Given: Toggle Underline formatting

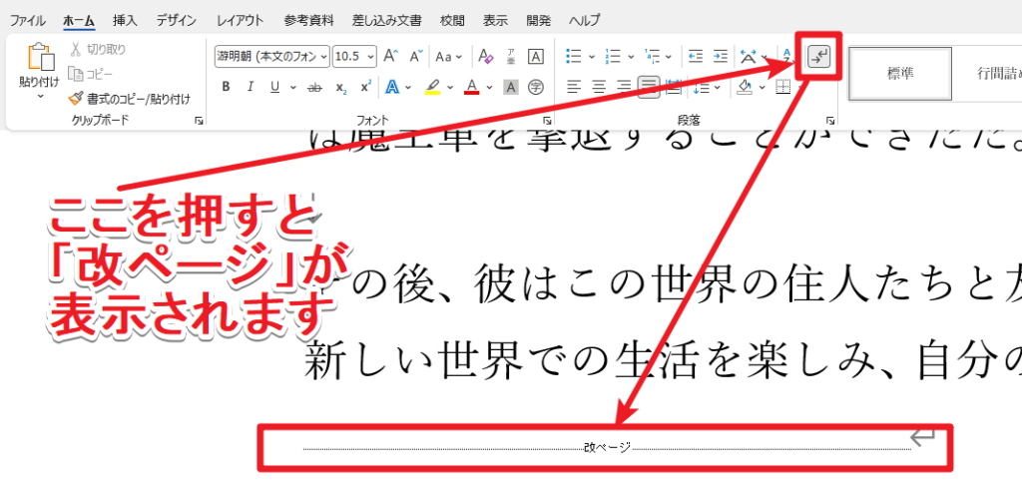Looking at the screenshot, I should tap(274, 87).
